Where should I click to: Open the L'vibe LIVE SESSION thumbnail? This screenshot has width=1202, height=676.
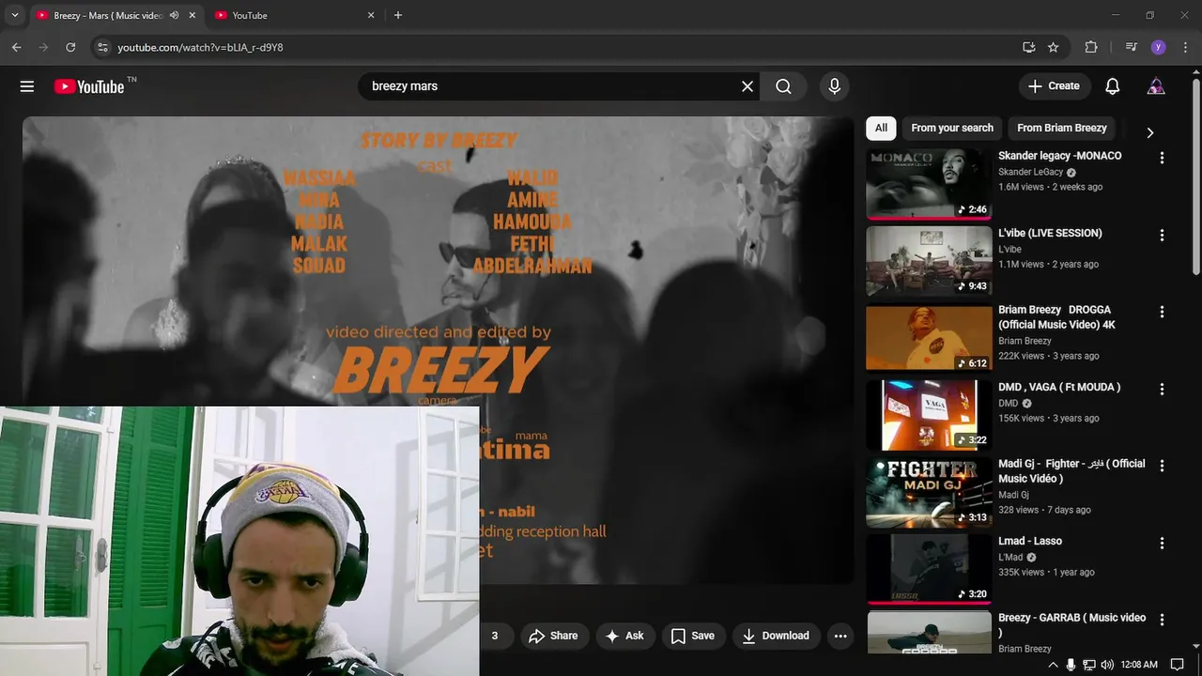[929, 260]
